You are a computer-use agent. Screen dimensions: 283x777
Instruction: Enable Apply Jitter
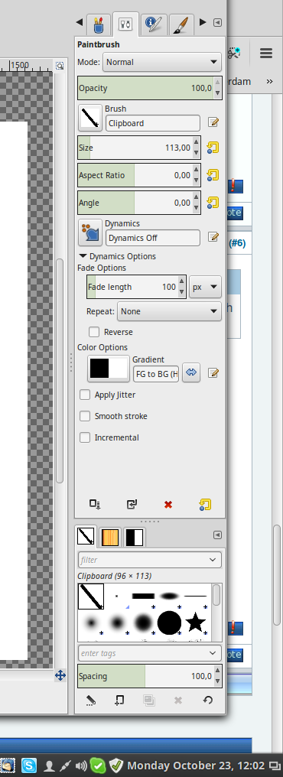[x=85, y=395]
